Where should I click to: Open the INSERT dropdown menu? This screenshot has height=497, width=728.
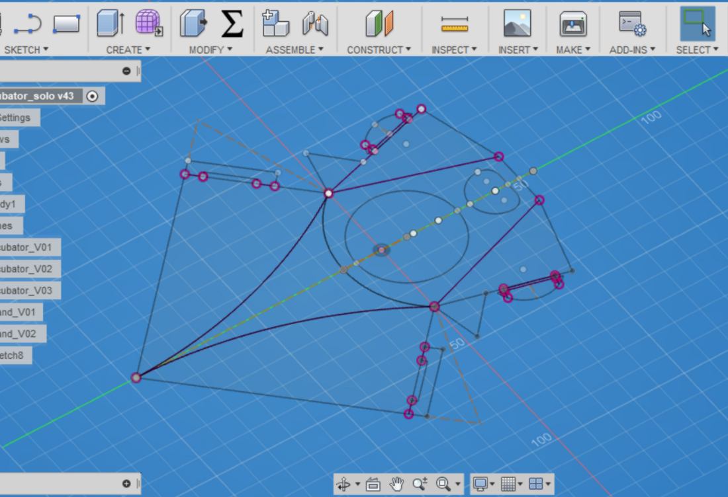coord(518,50)
